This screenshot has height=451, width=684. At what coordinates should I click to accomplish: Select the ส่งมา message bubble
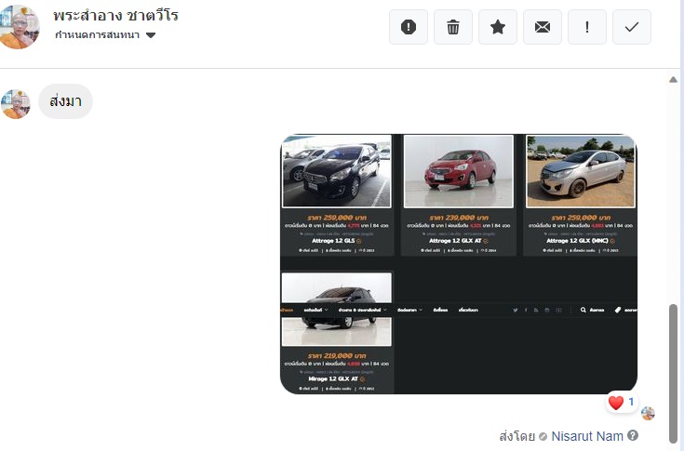point(65,101)
